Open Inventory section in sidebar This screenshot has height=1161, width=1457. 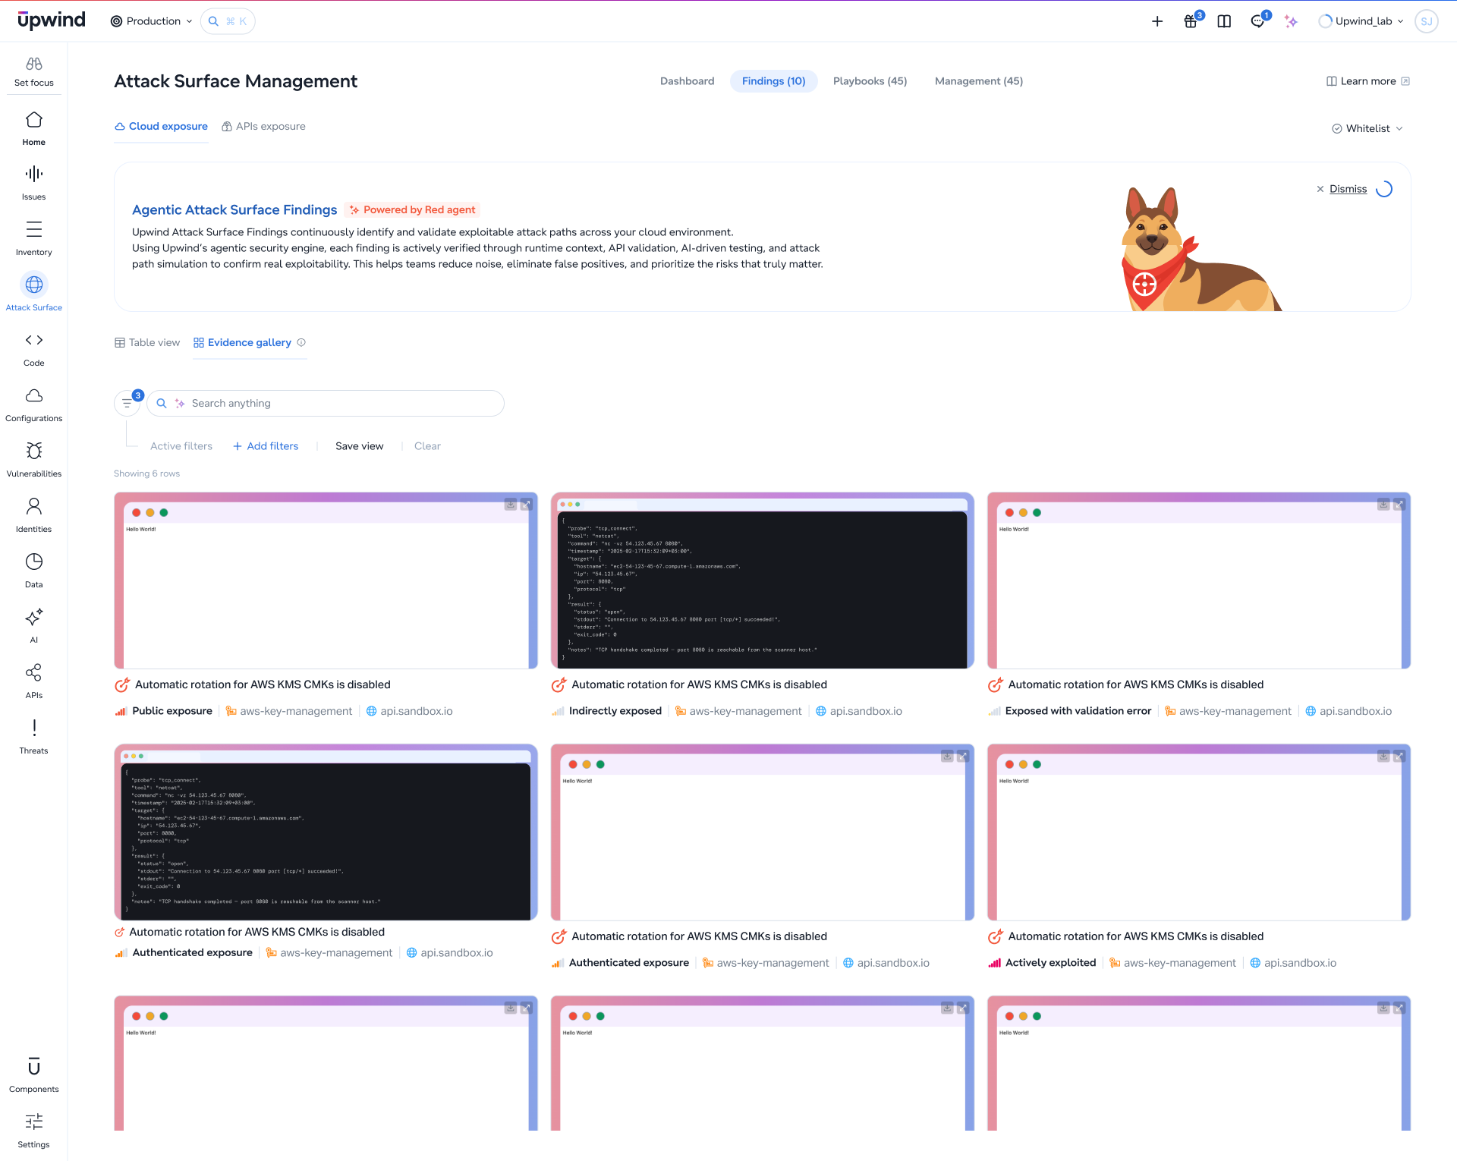coord(33,238)
